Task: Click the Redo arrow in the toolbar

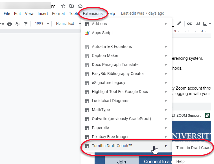Action: pos(2,24)
